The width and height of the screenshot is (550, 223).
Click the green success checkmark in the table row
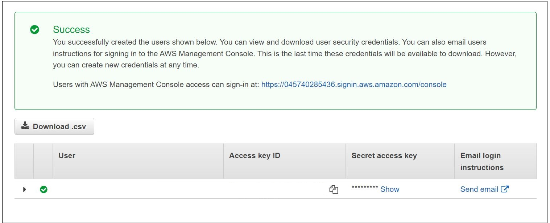44,189
